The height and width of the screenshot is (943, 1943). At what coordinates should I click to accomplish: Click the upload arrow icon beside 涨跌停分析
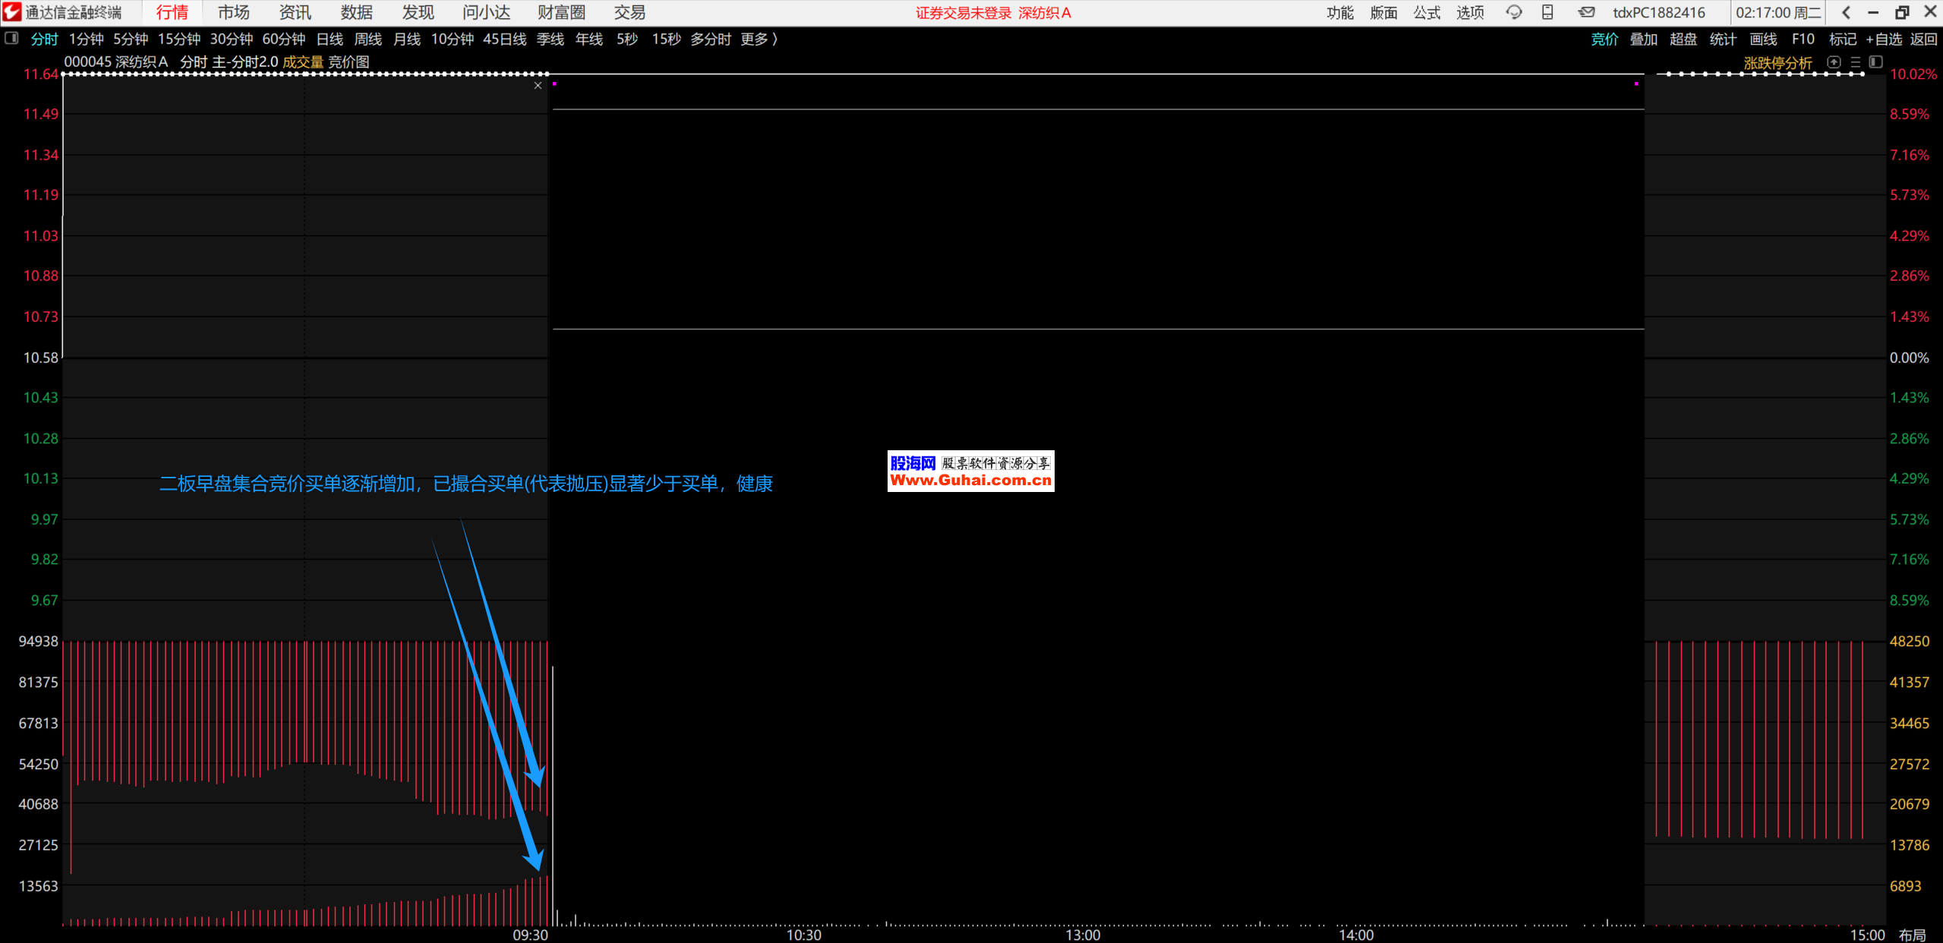(x=1834, y=62)
